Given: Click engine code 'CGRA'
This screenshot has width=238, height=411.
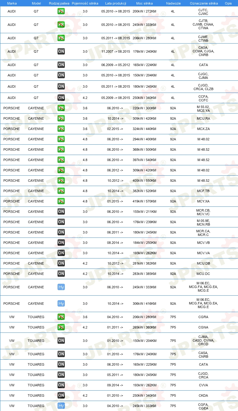Looking at the screenshot, I should point(203,317).
